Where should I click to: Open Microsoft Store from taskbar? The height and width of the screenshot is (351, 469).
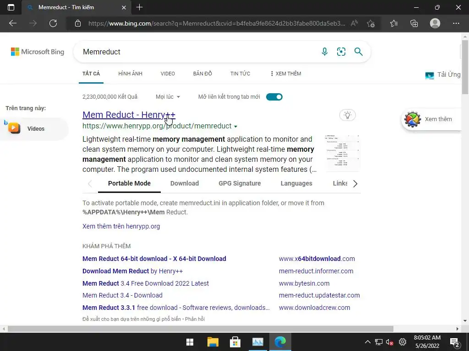click(x=235, y=342)
